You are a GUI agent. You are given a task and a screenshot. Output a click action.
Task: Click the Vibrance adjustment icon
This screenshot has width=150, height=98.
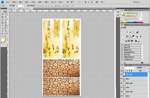pyautogui.click(x=124, y=36)
